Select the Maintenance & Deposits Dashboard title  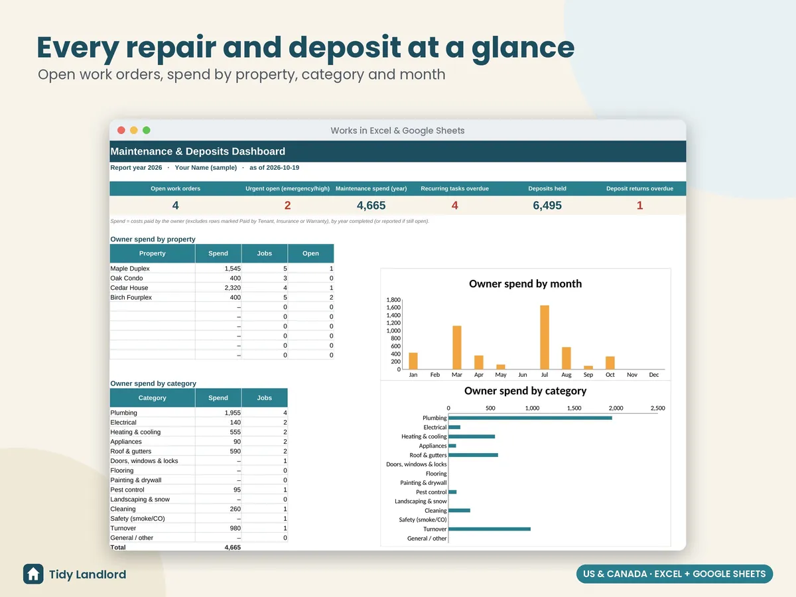(198, 151)
